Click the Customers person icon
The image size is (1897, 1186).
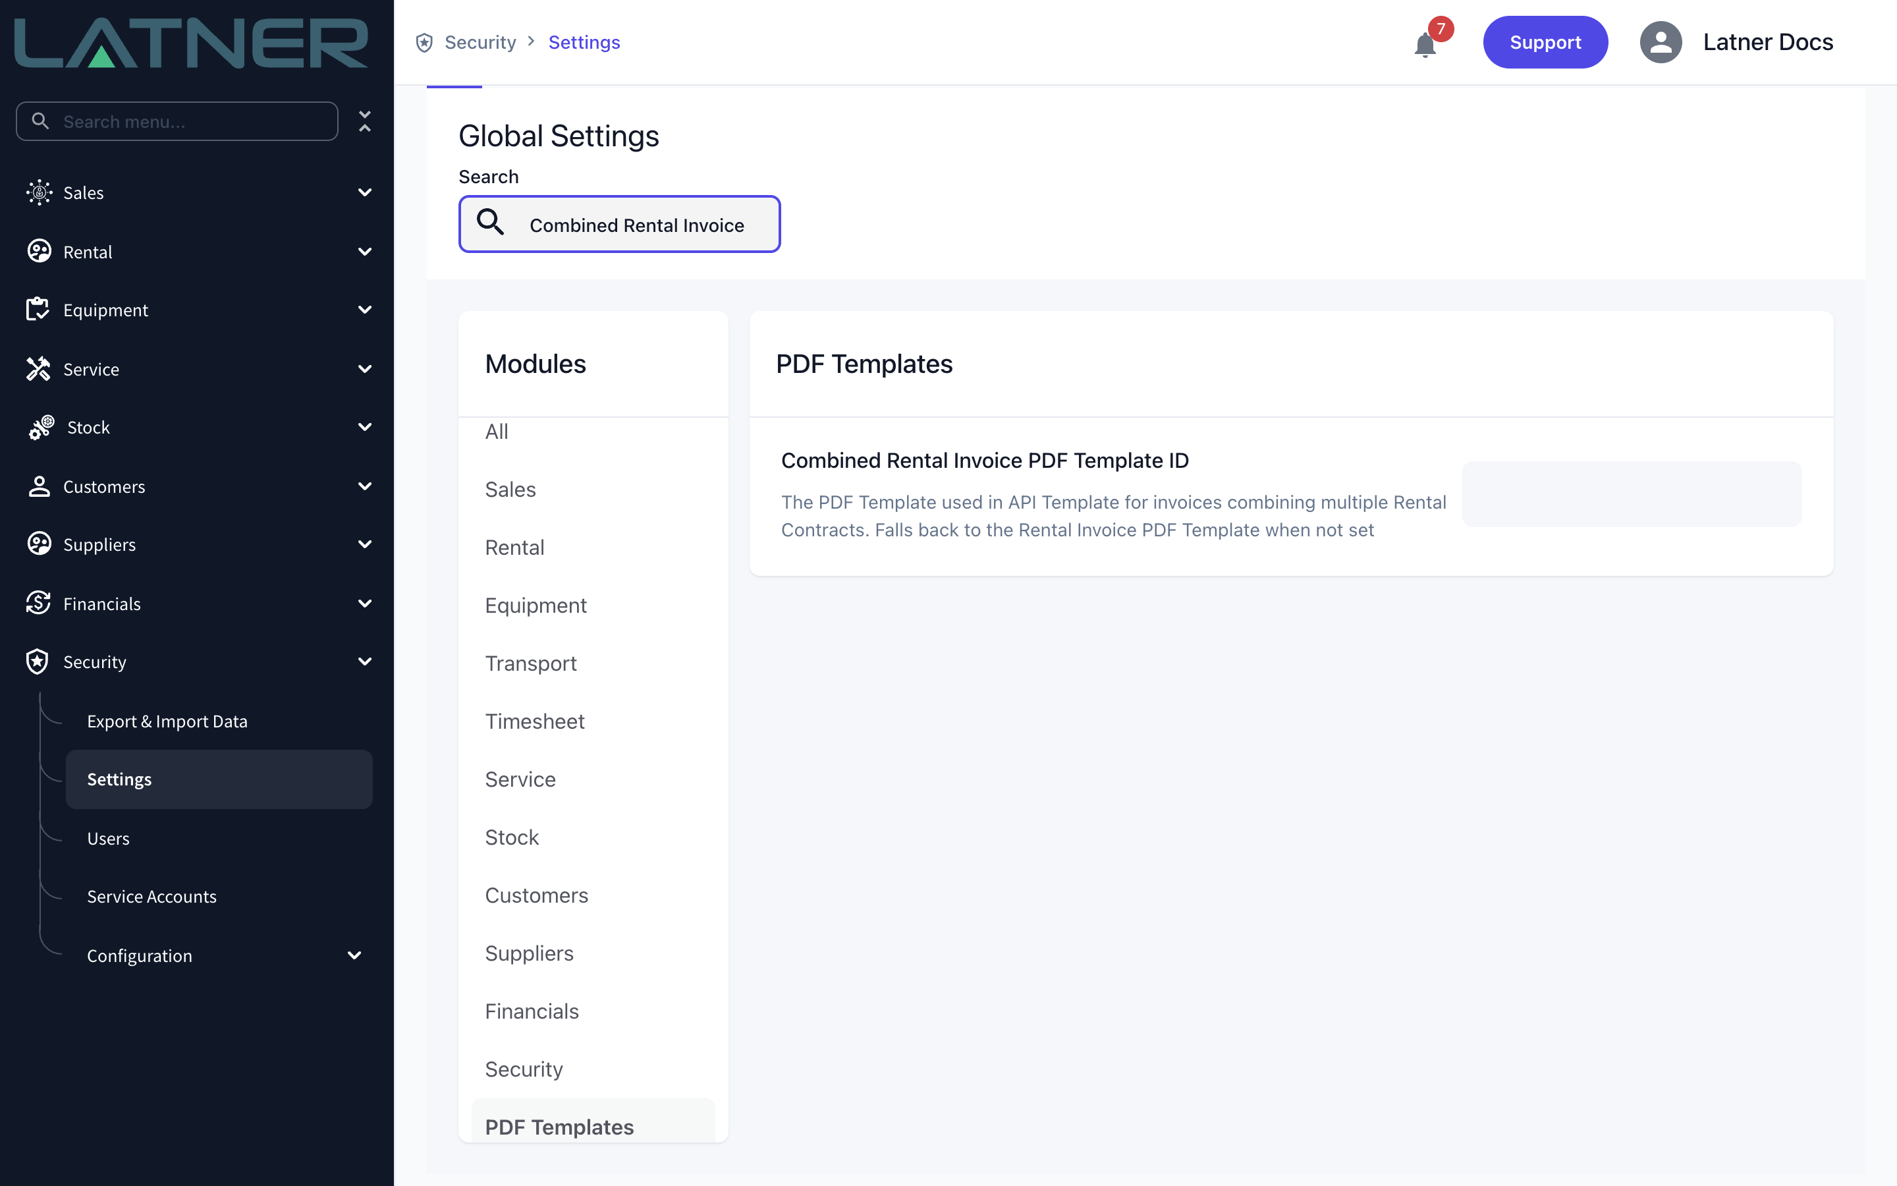[38, 486]
